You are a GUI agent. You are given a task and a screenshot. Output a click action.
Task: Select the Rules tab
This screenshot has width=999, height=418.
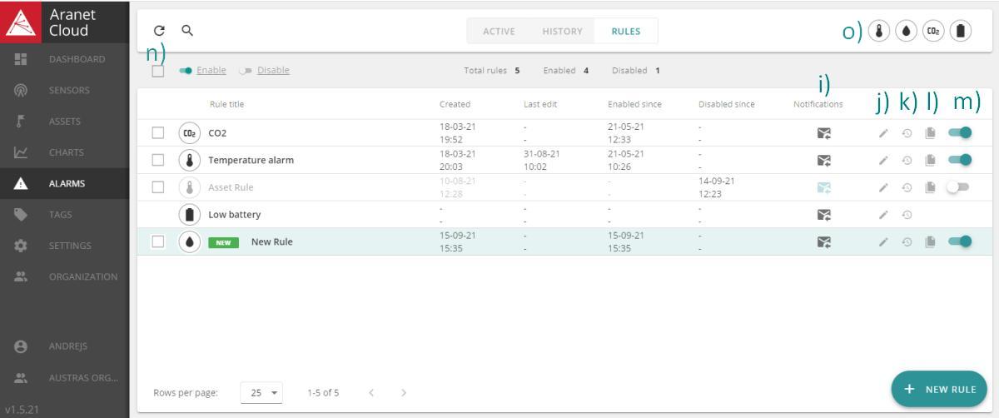[x=626, y=31]
